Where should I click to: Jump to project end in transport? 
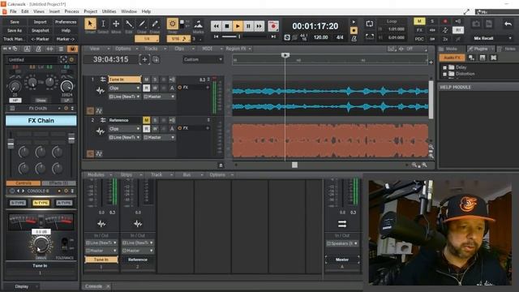pos(273,36)
